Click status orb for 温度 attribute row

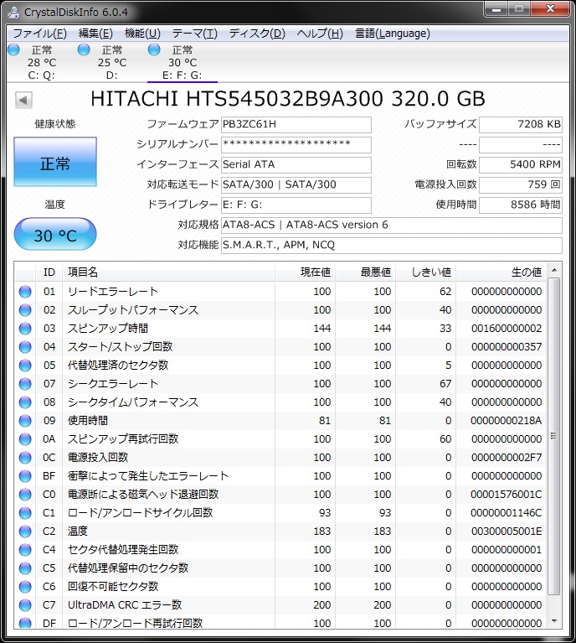[x=25, y=532]
